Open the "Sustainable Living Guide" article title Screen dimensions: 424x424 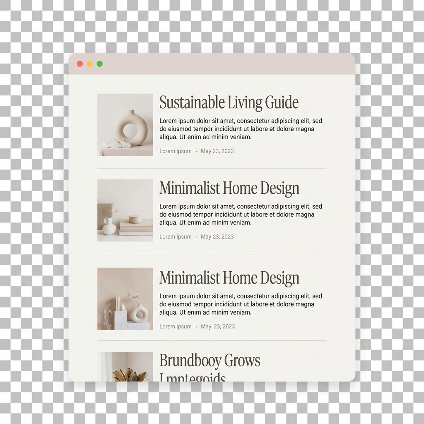pos(229,102)
